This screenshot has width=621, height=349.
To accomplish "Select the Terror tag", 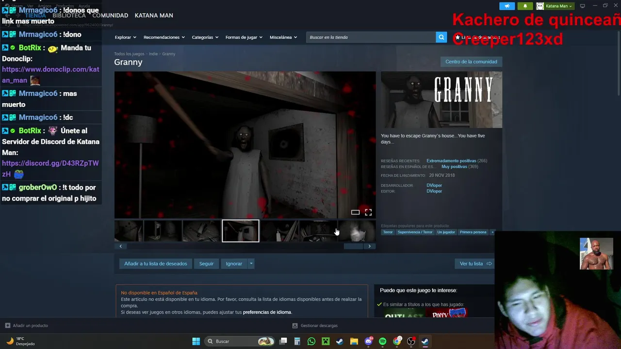I will (388, 232).
